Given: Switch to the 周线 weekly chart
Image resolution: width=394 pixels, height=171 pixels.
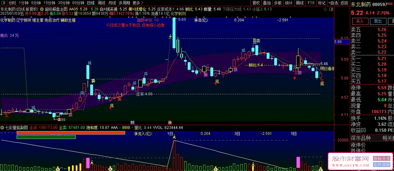Looking at the screenshot, I should 102,3.
